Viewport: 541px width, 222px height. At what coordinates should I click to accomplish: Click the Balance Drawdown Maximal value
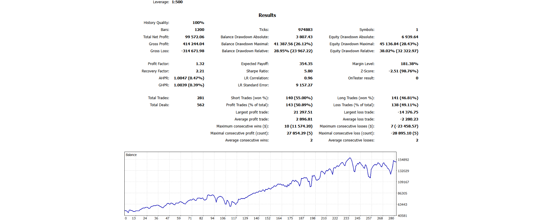coord(293,44)
